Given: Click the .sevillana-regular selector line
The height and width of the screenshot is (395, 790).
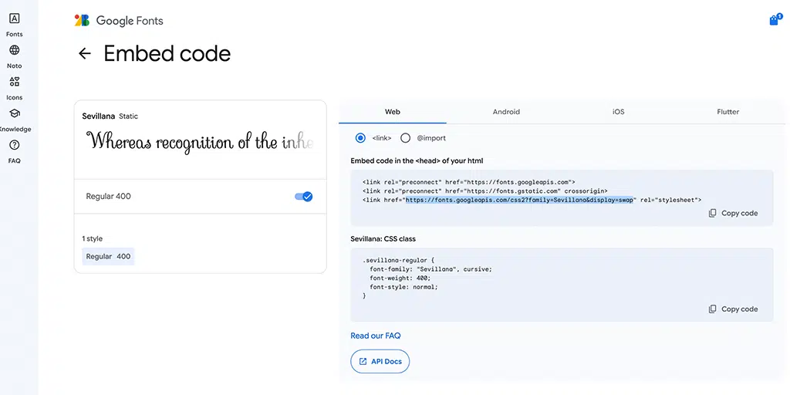Looking at the screenshot, I should 398,261.
